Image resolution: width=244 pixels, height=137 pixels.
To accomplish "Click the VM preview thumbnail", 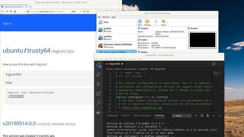I will pyautogui.click(x=202, y=40).
